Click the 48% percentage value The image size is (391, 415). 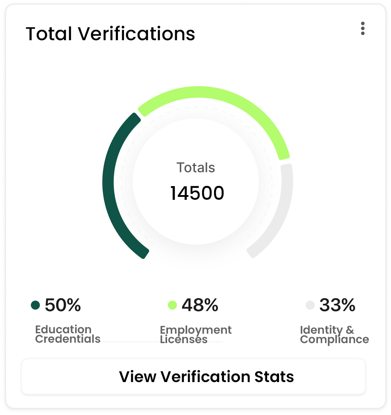click(200, 305)
